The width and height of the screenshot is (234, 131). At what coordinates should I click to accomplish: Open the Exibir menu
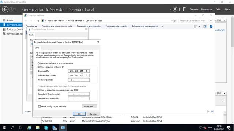tap(218, 9)
